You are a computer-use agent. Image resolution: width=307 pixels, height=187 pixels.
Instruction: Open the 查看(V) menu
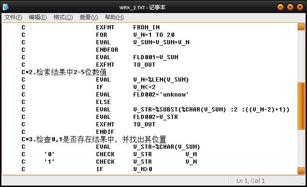(89, 17)
